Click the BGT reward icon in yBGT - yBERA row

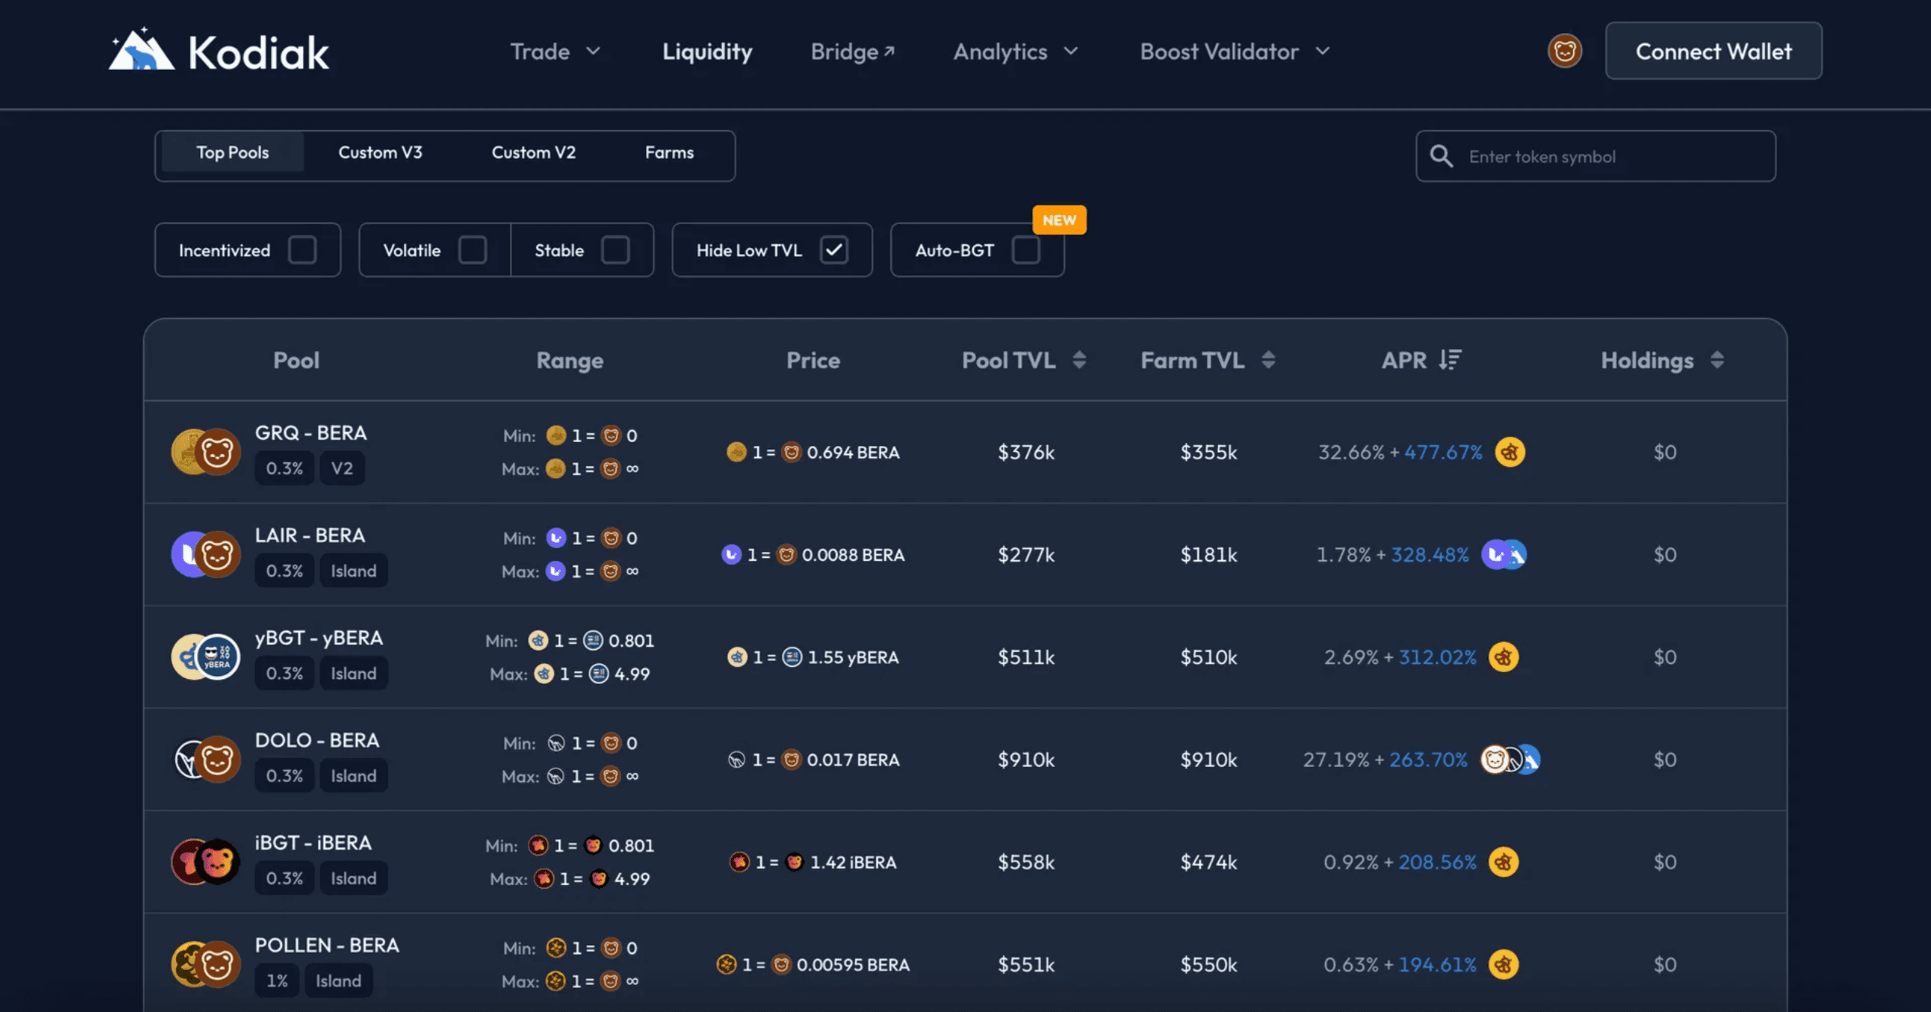[x=1504, y=656]
